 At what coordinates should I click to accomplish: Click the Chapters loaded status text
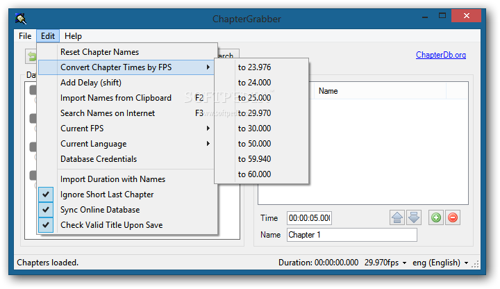(x=47, y=263)
